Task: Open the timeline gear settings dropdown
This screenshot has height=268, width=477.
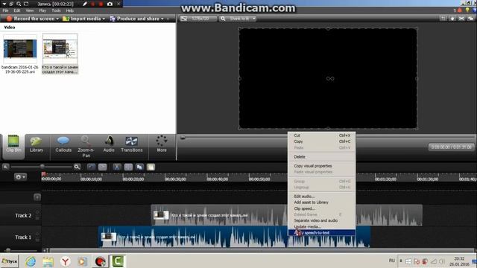Action: (x=20, y=177)
